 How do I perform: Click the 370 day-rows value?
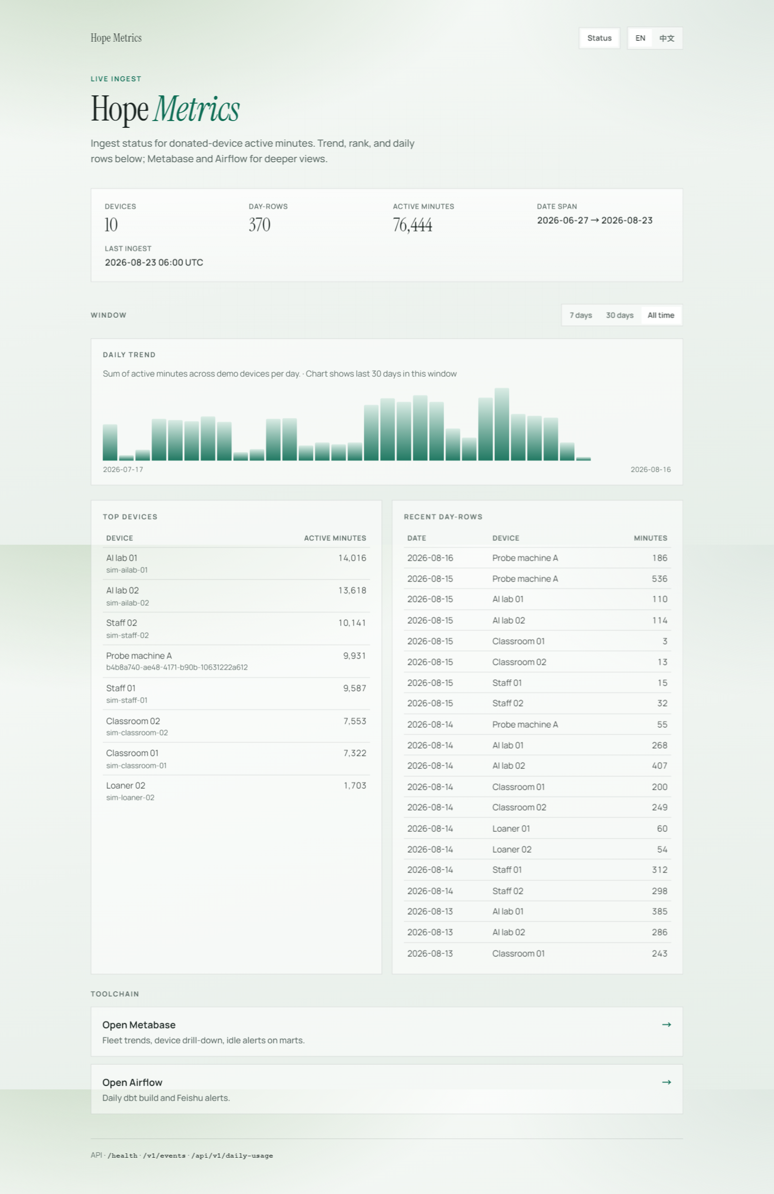(x=259, y=225)
